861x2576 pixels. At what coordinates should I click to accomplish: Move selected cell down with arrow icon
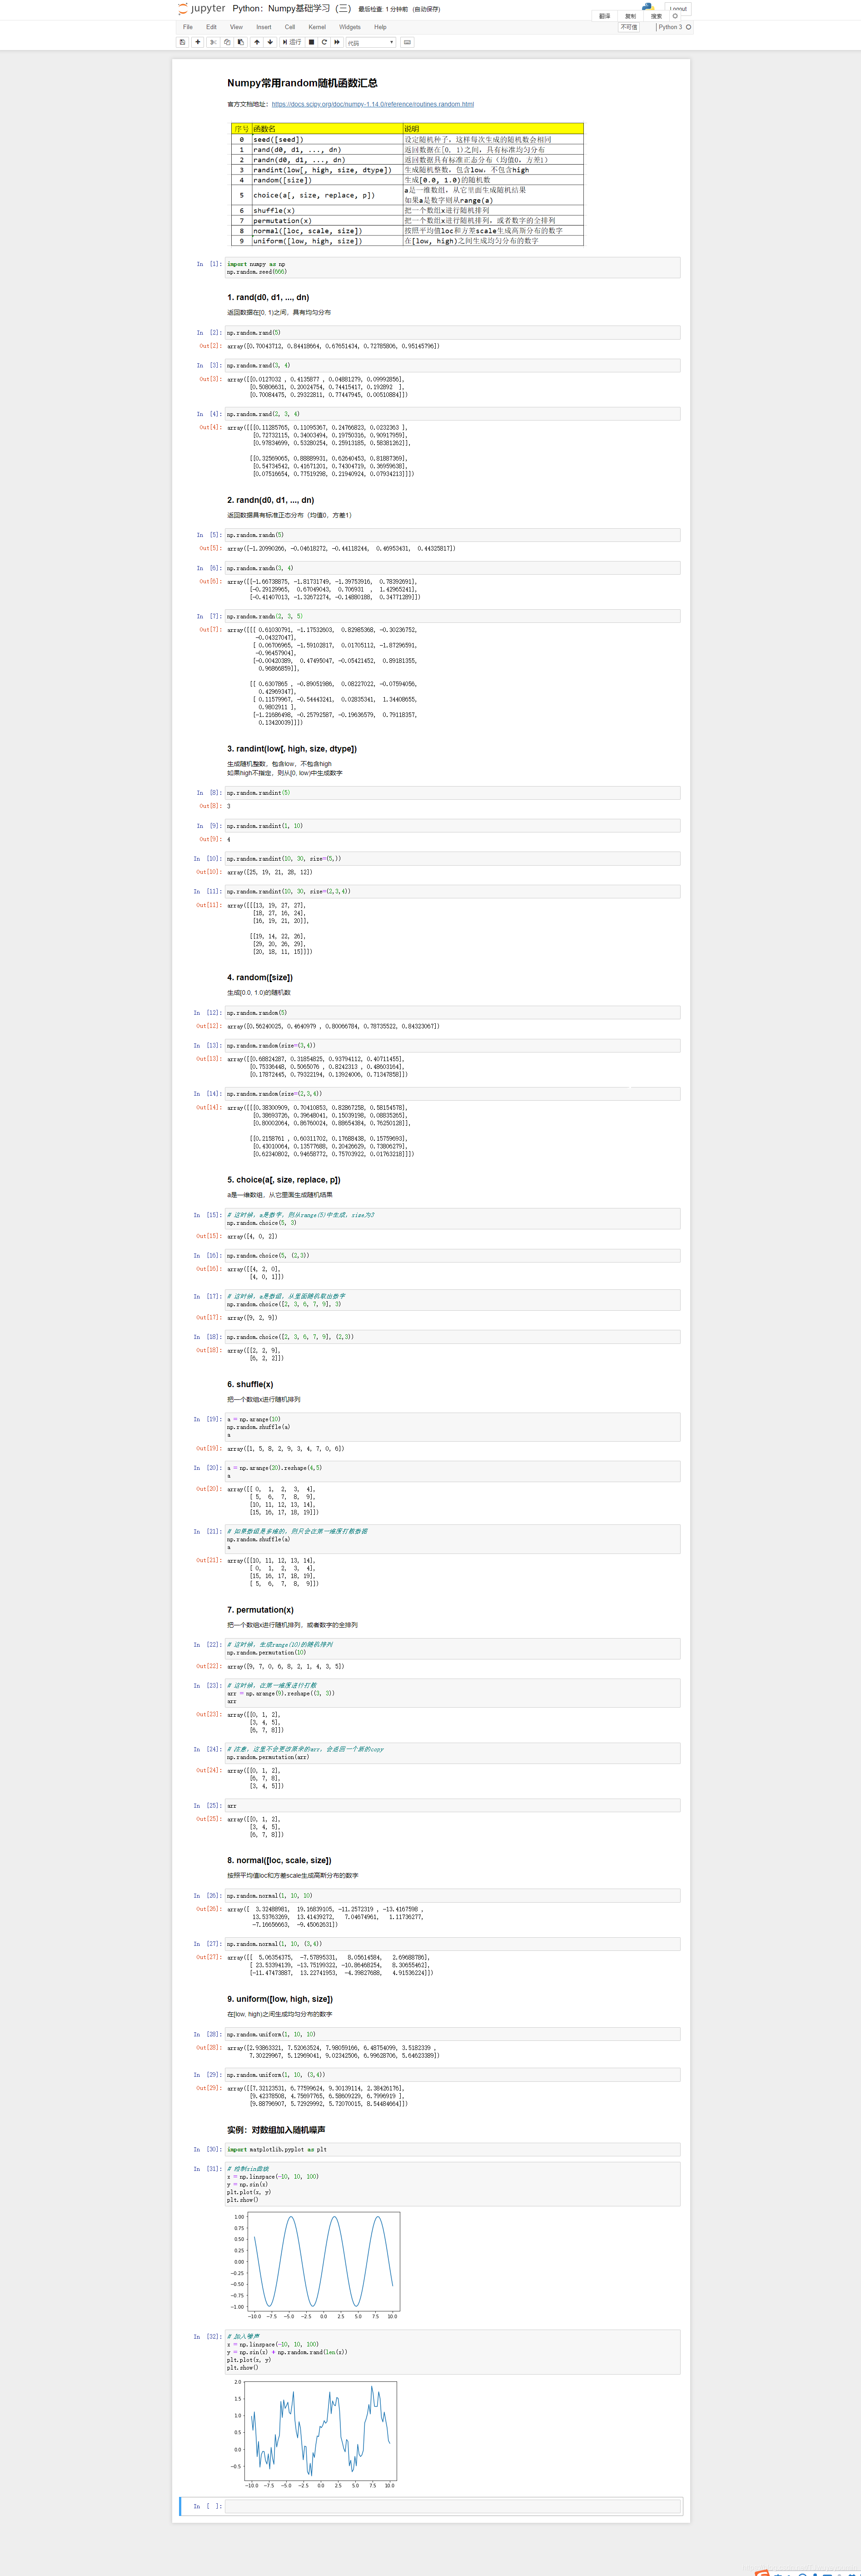pyautogui.click(x=270, y=42)
